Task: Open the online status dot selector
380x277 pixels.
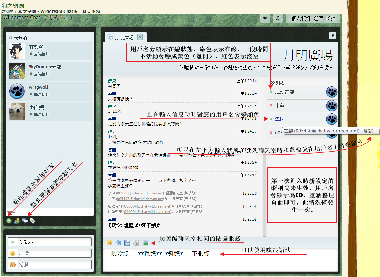Action: pyautogui.click(x=13, y=242)
